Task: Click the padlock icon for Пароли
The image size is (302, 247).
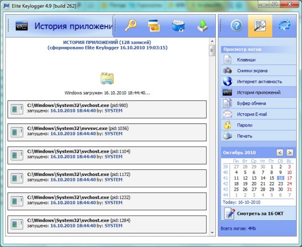Action: coord(228,125)
